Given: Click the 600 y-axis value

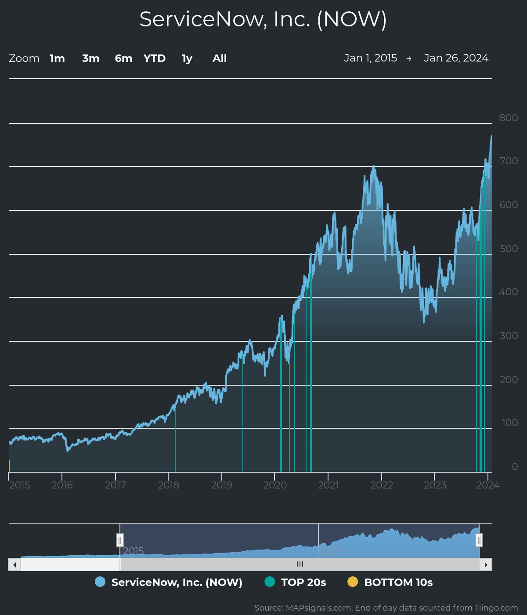Looking at the screenshot, I should [509, 205].
